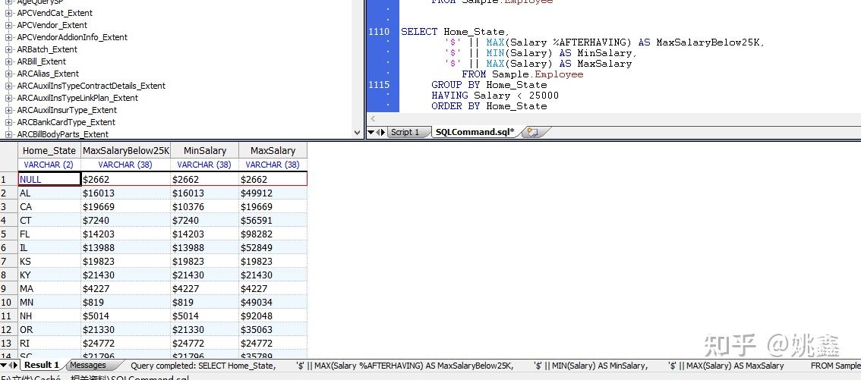Viewport: 861px width, 380px height.
Task: Click result tabs scroll right arrow
Action: click(x=15, y=365)
